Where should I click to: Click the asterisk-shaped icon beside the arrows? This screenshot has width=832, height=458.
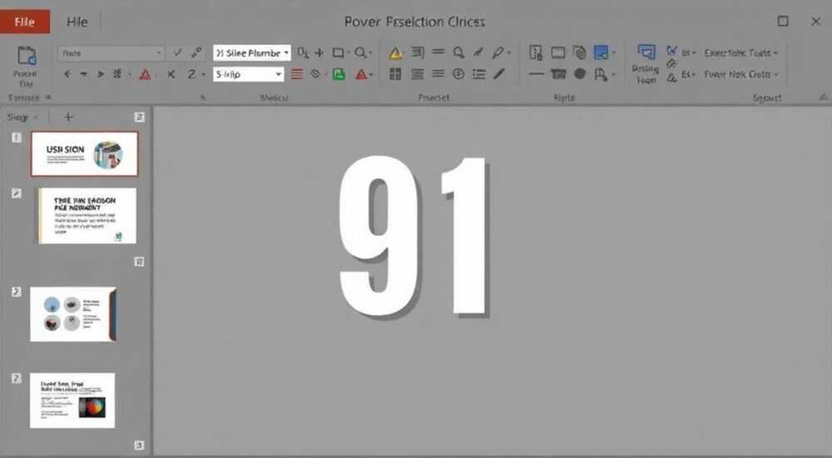click(x=117, y=74)
